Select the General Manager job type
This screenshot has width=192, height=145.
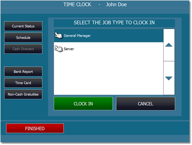109,36
